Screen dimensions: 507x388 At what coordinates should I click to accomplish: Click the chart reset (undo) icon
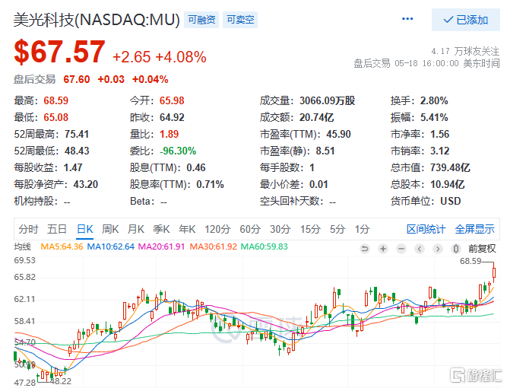(364, 248)
